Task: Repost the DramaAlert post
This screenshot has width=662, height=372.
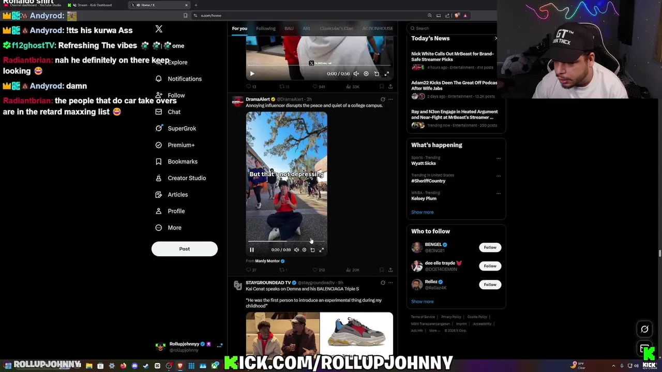Action: (x=283, y=270)
